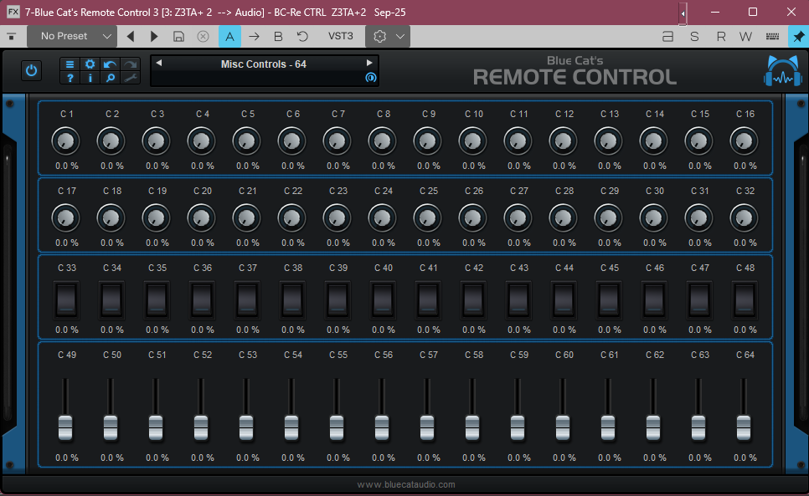This screenshot has height=496, width=809.
Task: Toggle the W automation write button
Action: (745, 37)
